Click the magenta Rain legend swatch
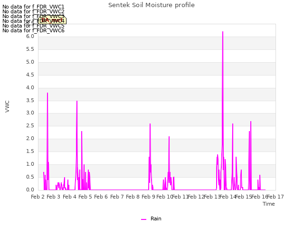 [143, 219]
